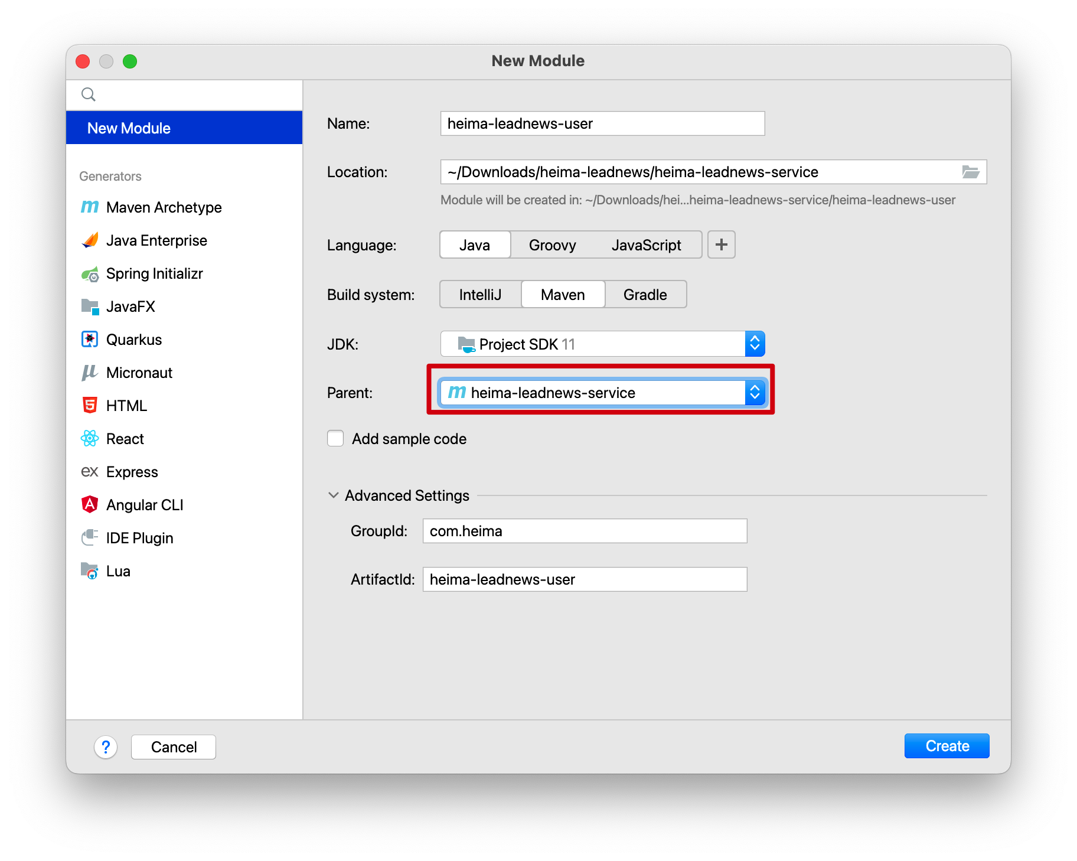Click the Cancel button

[x=174, y=747]
